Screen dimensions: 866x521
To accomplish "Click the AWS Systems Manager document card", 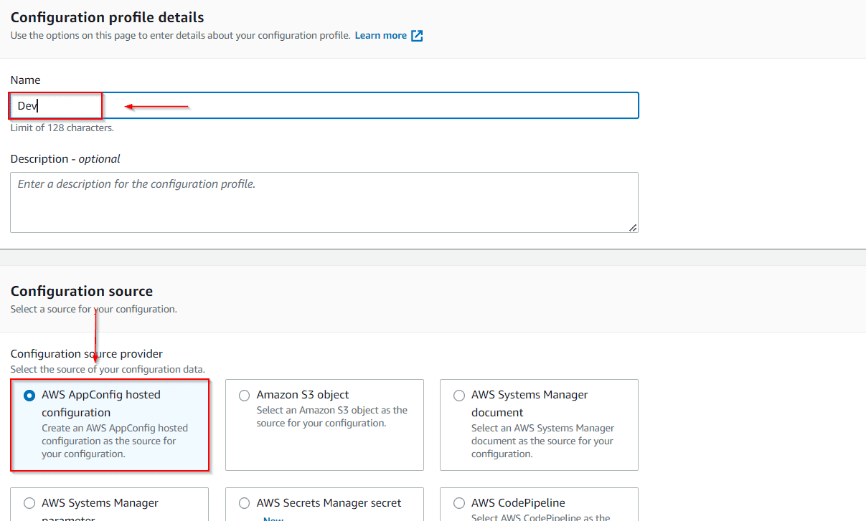I will (x=539, y=425).
